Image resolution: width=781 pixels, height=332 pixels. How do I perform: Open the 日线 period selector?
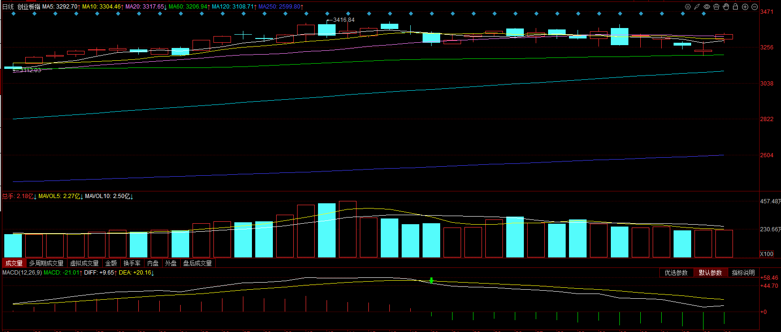8,7
